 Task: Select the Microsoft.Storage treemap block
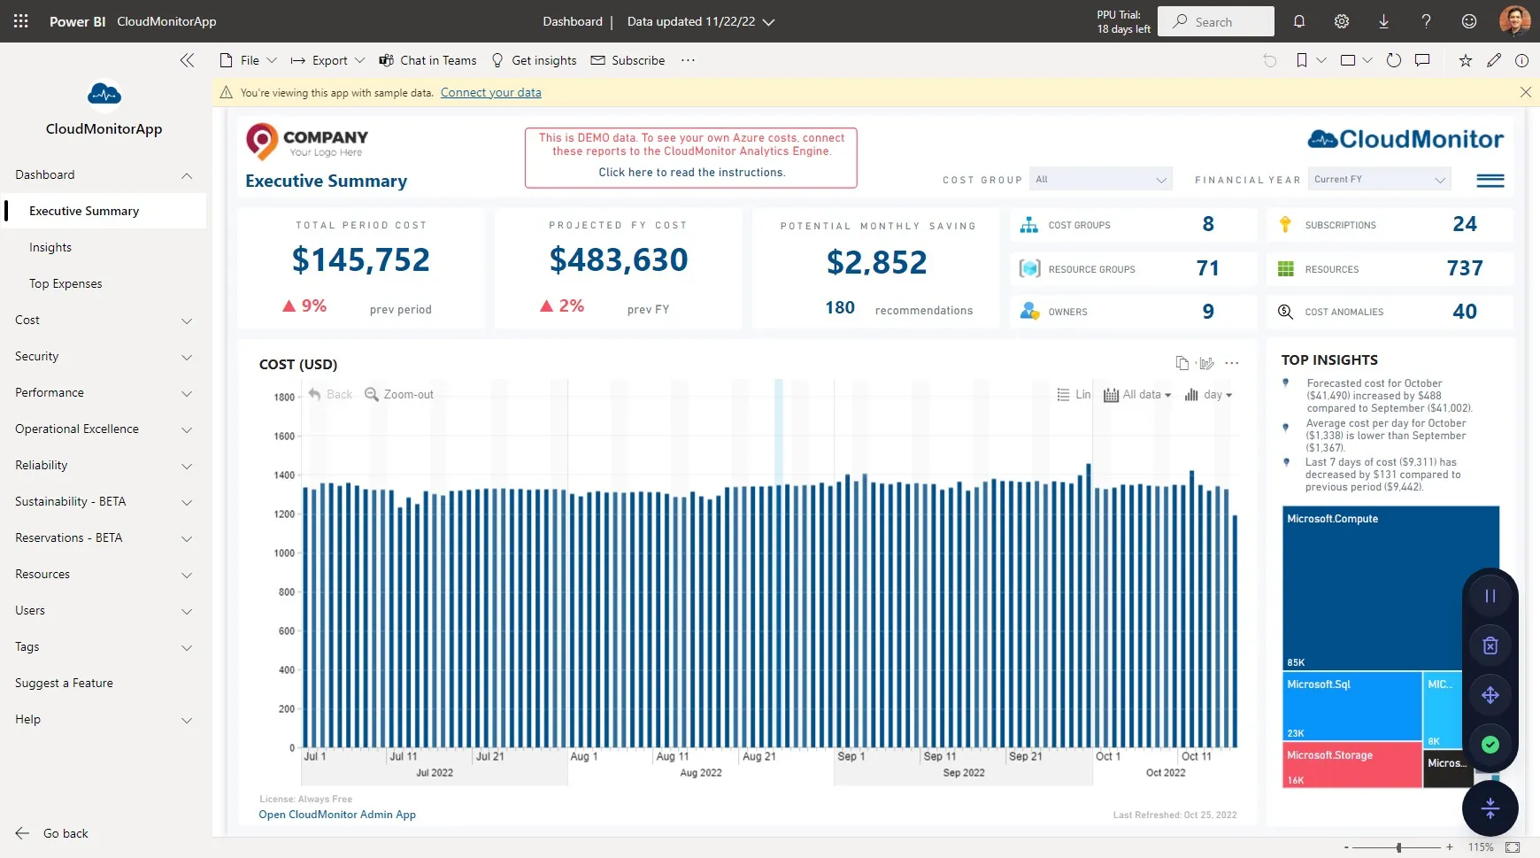[1352, 764]
